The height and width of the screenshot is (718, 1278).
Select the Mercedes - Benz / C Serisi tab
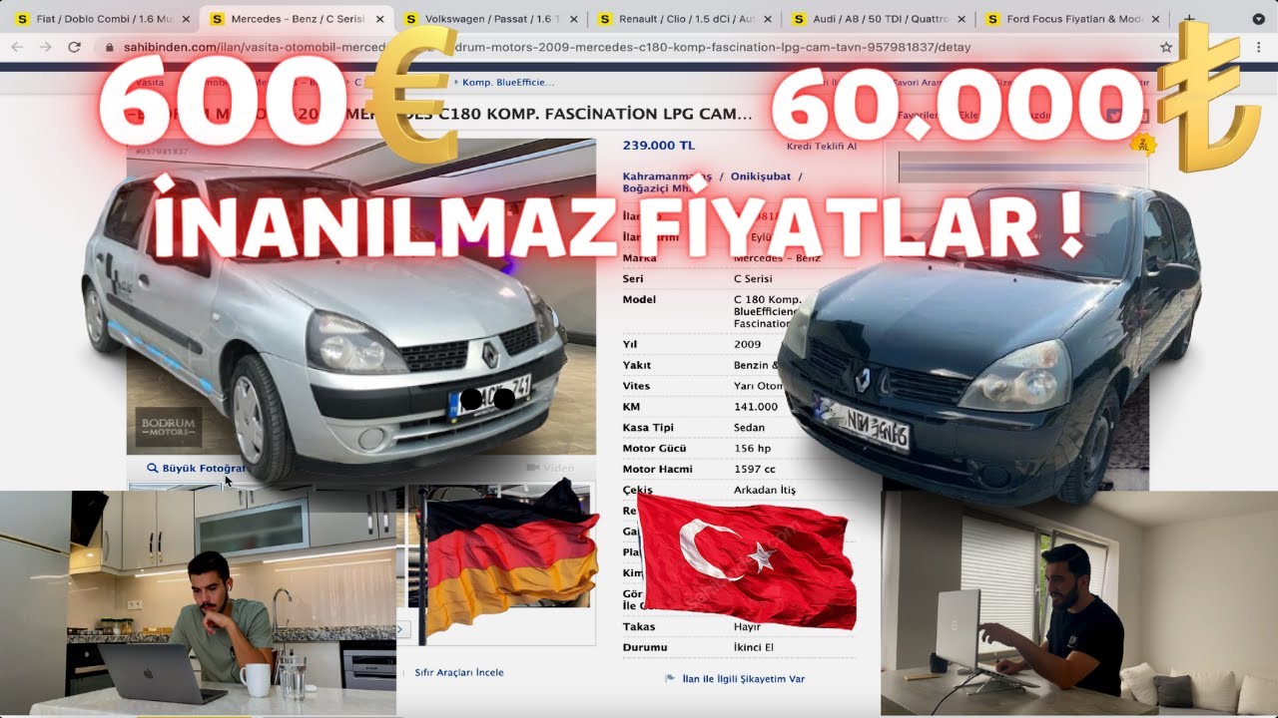(x=297, y=19)
